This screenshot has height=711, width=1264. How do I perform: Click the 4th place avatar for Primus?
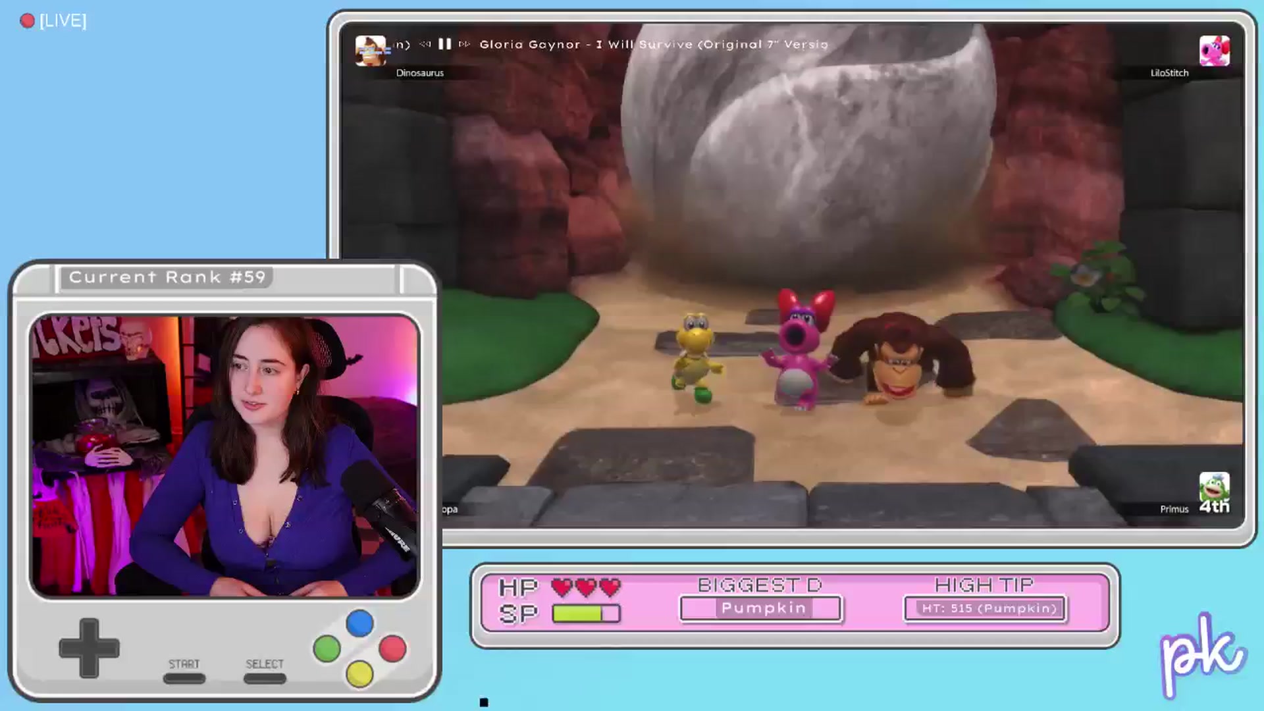[1214, 487]
